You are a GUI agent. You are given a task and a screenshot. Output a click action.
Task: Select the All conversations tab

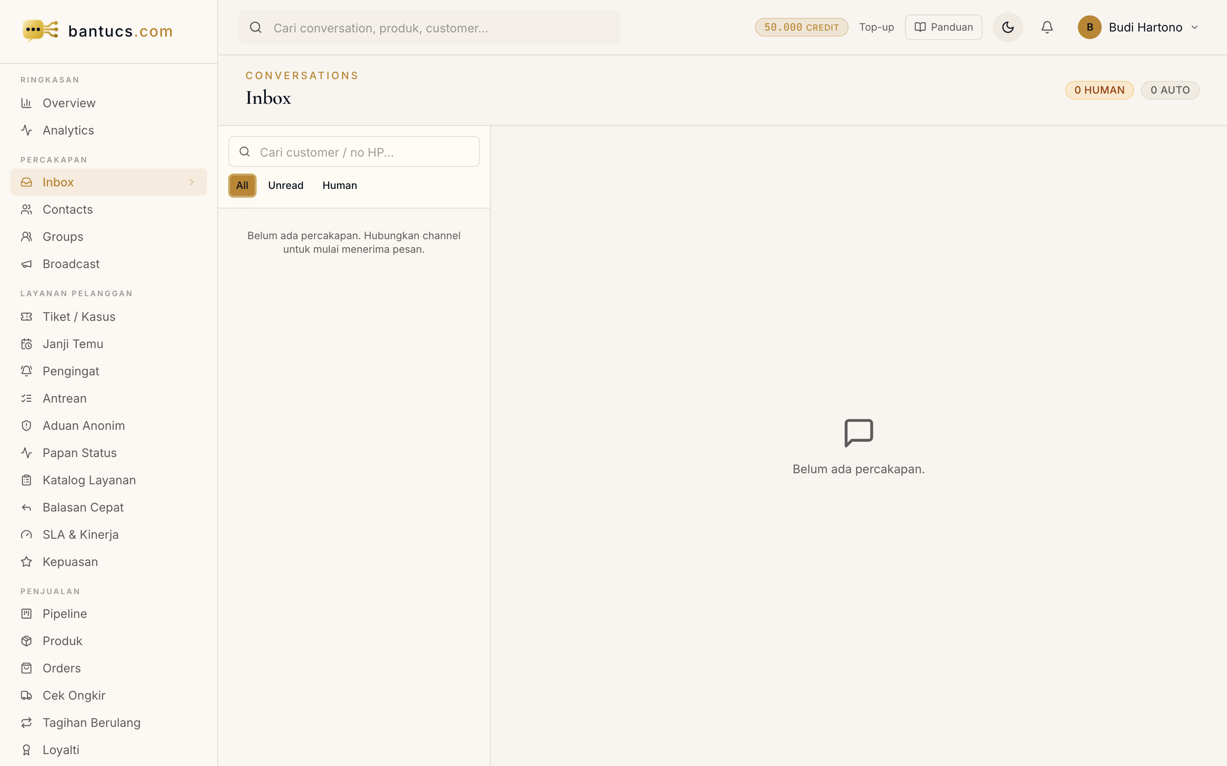click(x=242, y=186)
